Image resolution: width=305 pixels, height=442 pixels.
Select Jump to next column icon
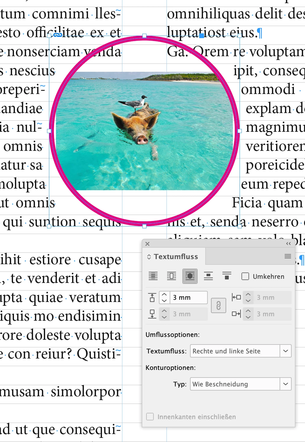point(227,276)
